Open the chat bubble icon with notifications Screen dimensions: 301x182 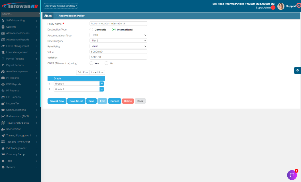tap(292, 175)
